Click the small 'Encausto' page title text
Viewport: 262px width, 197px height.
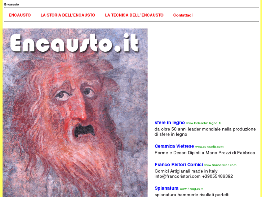[12, 5]
